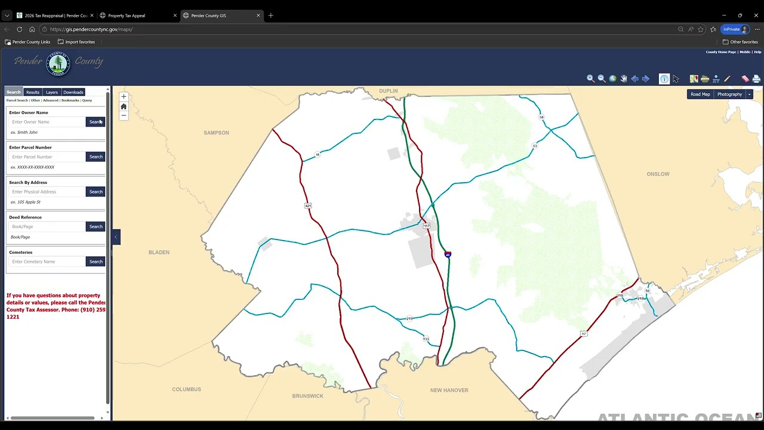Image resolution: width=764 pixels, height=430 pixels.
Task: Select the zoom in magnifier tool
Action: click(590, 79)
